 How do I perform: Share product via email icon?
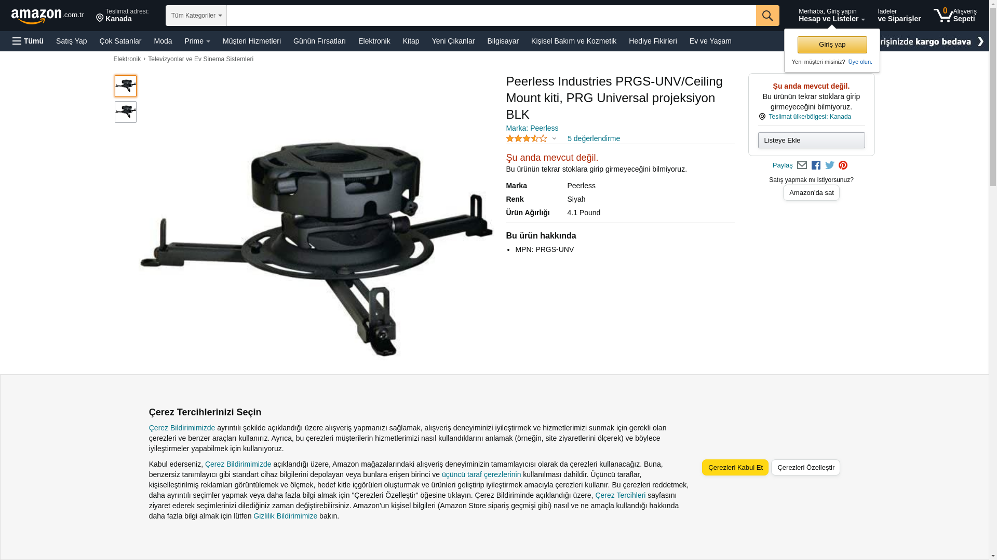tap(802, 165)
